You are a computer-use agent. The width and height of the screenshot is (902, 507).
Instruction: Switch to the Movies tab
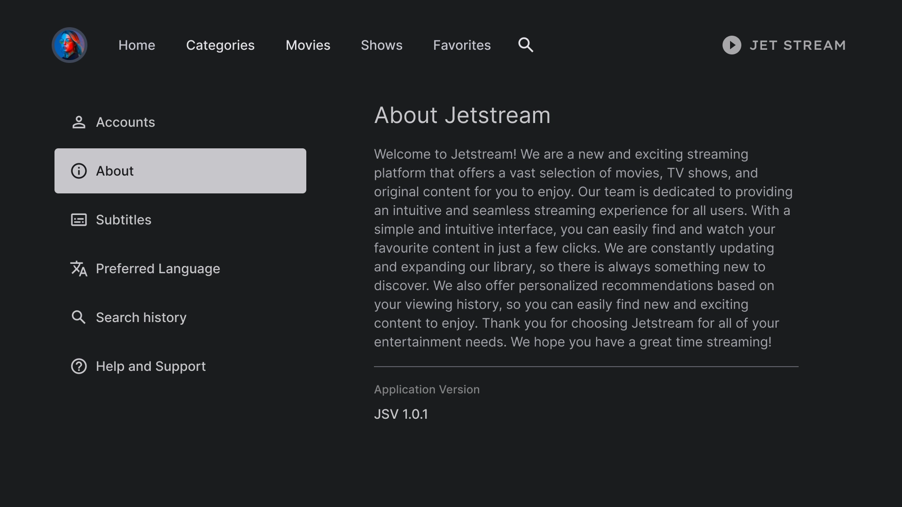coord(308,45)
